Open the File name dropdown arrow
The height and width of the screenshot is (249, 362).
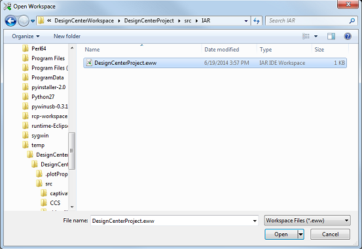255,221
